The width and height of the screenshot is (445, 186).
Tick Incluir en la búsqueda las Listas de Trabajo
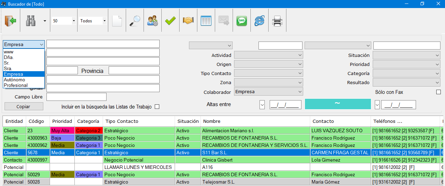[x=157, y=107]
